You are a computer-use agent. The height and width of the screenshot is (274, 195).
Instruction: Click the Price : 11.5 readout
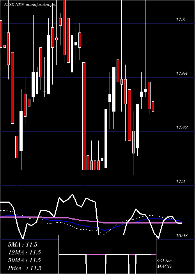tap(25, 268)
